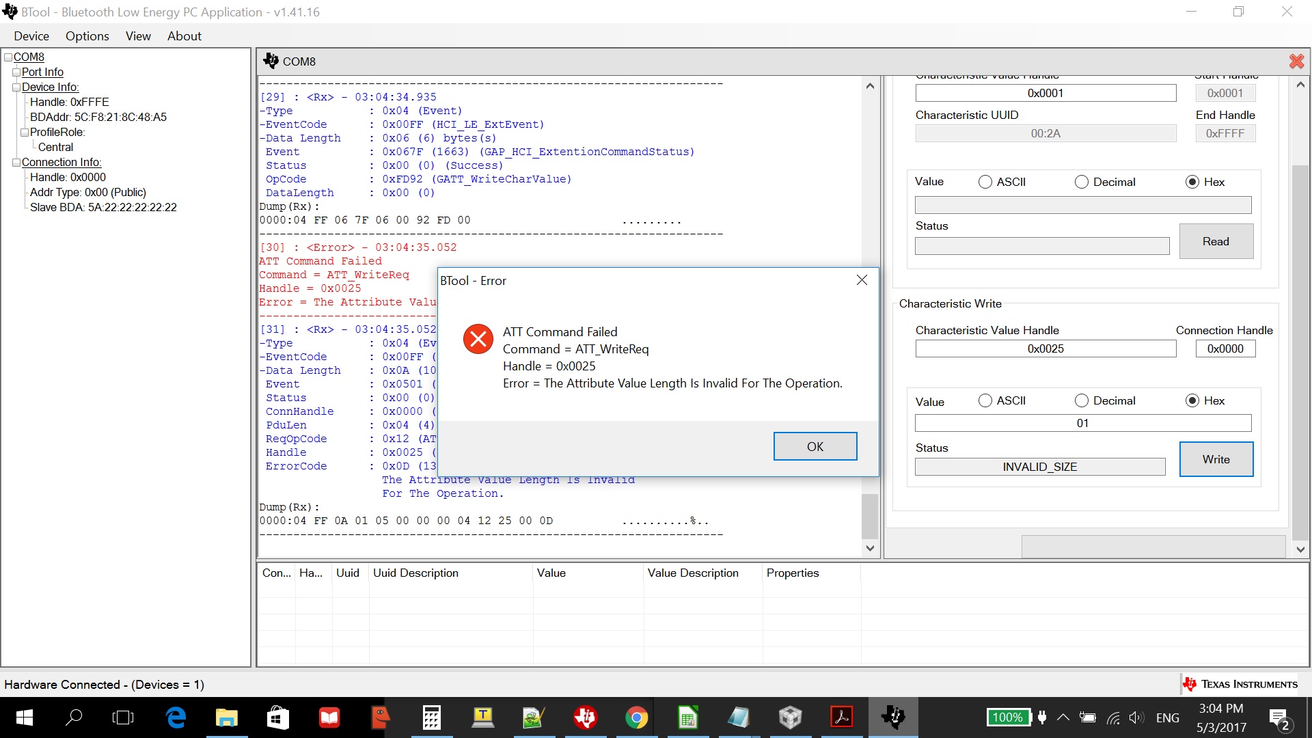Open Google Chrome from the taskbar

tap(636, 717)
